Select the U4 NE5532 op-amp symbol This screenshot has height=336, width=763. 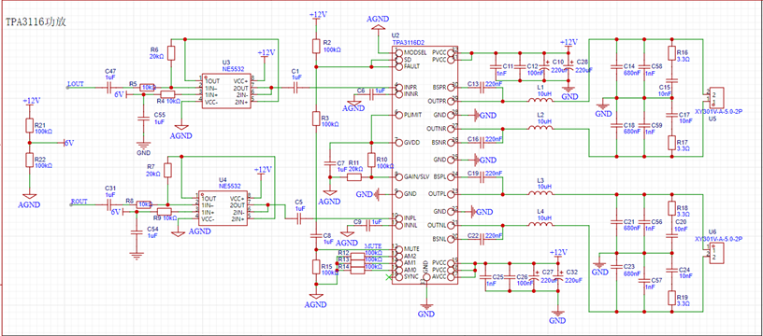[222, 209]
